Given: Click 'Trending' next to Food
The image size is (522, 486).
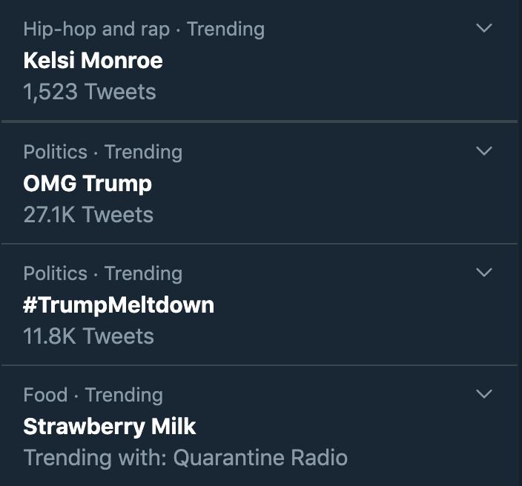Looking at the screenshot, I should [x=124, y=395].
